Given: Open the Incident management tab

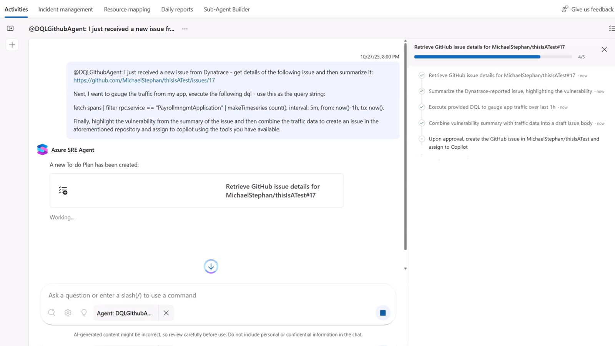Looking at the screenshot, I should tap(65, 9).
